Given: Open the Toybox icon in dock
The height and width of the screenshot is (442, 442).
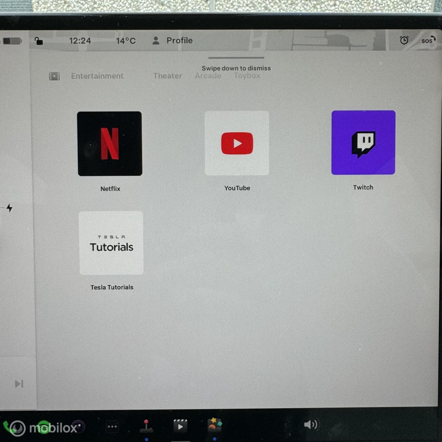Looking at the screenshot, I should (x=214, y=425).
